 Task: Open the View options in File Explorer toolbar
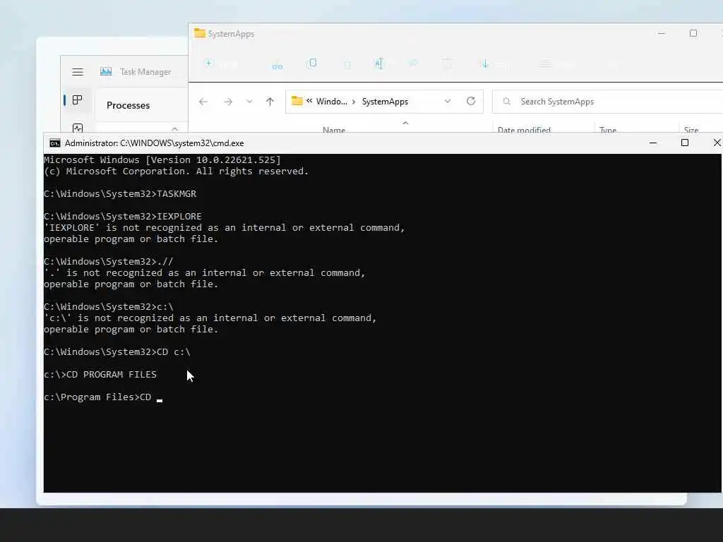click(558, 64)
